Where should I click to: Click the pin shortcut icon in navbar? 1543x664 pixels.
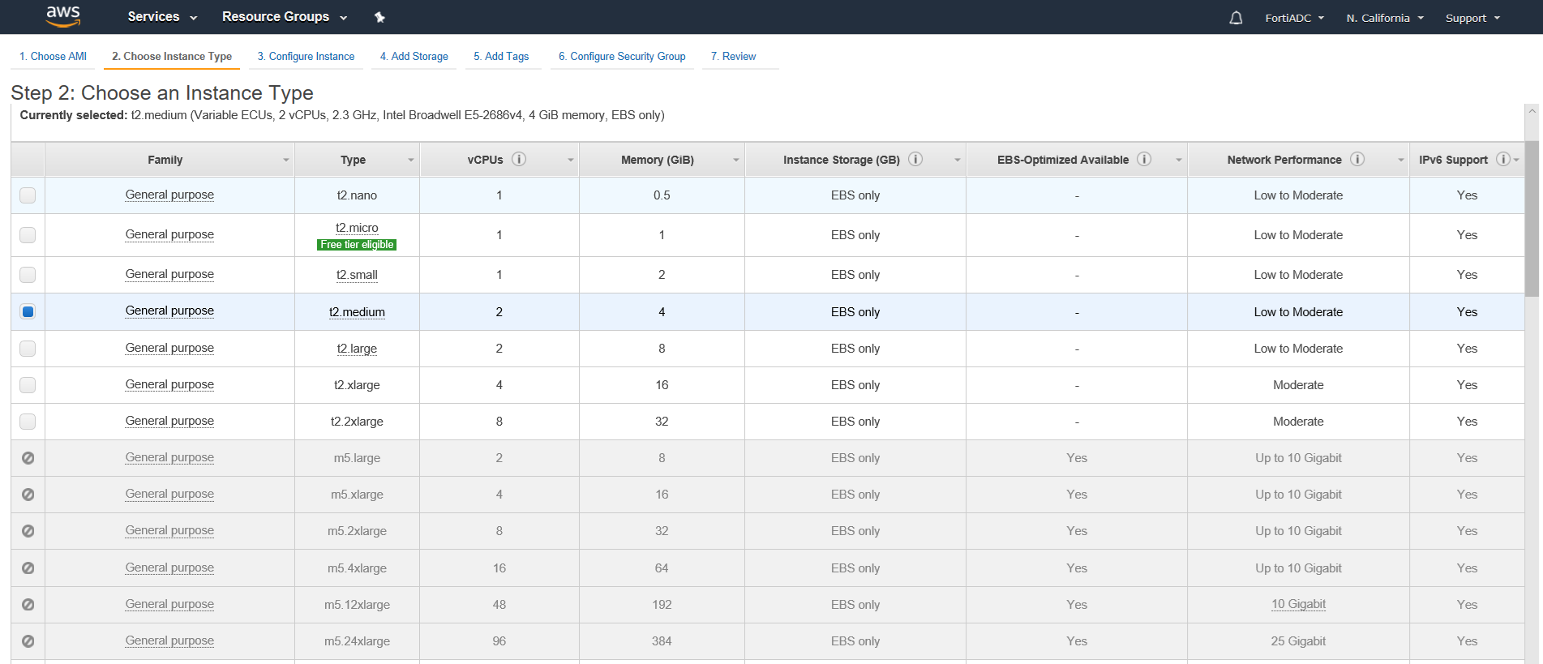tap(379, 17)
